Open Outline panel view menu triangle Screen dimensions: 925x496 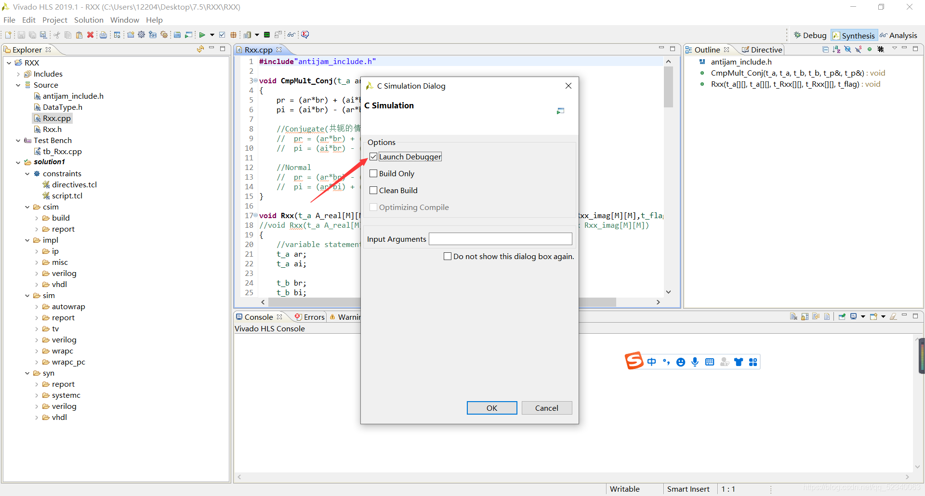click(x=895, y=48)
